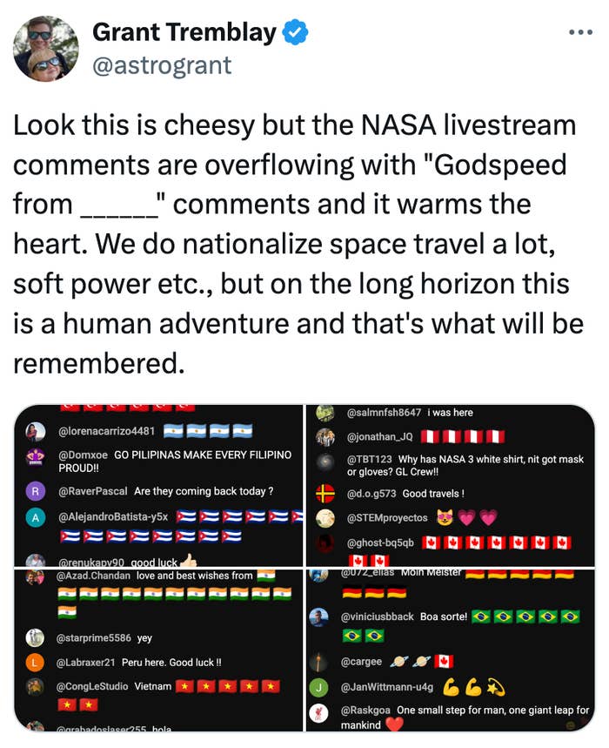Open Grant Tremblay's profile name link
609x748 pixels.
[184, 34]
